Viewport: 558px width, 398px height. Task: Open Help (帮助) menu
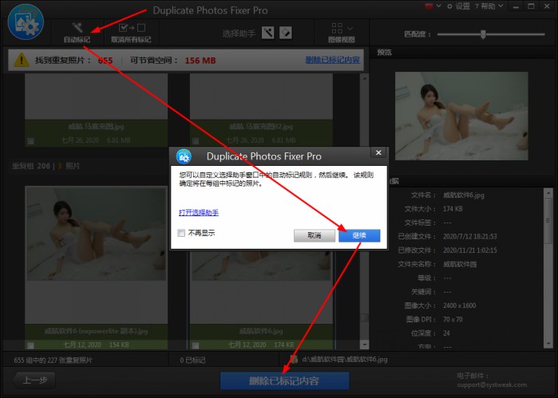pos(489,6)
